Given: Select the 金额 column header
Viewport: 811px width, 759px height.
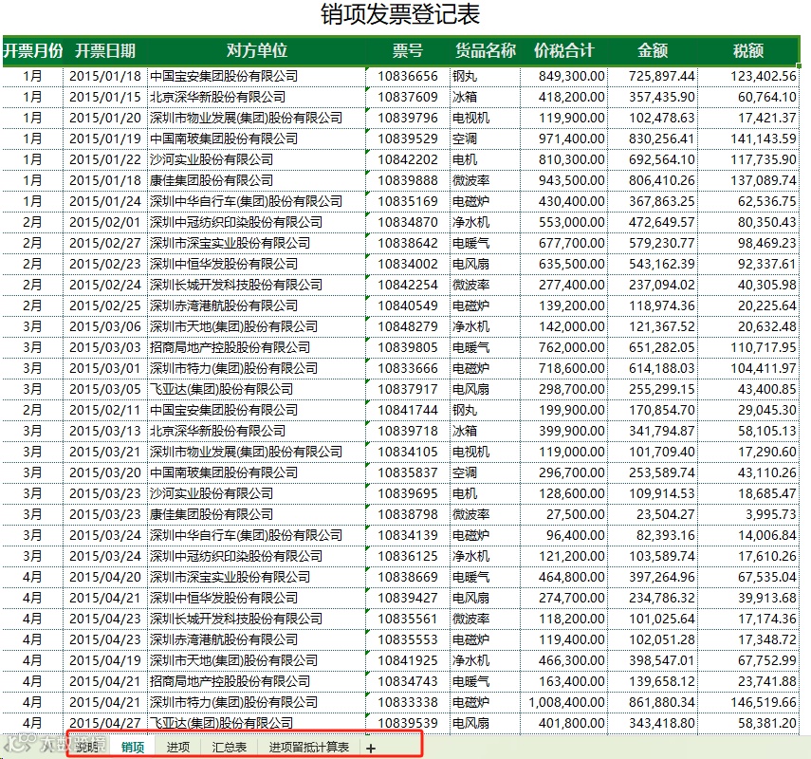Looking at the screenshot, I should click(x=653, y=50).
